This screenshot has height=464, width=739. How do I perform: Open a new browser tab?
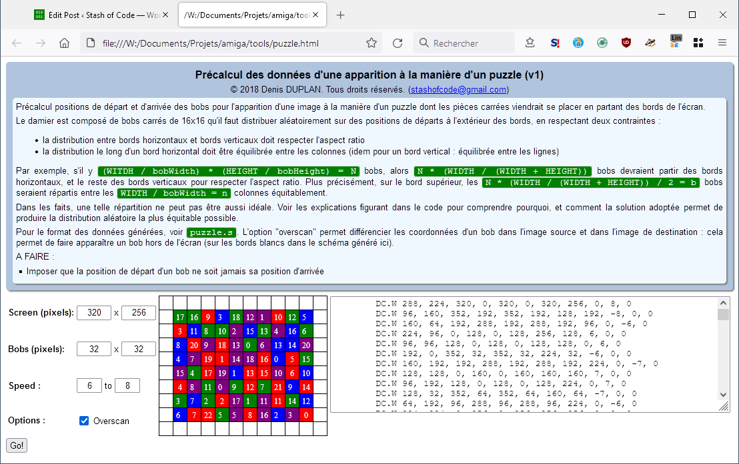pos(340,15)
